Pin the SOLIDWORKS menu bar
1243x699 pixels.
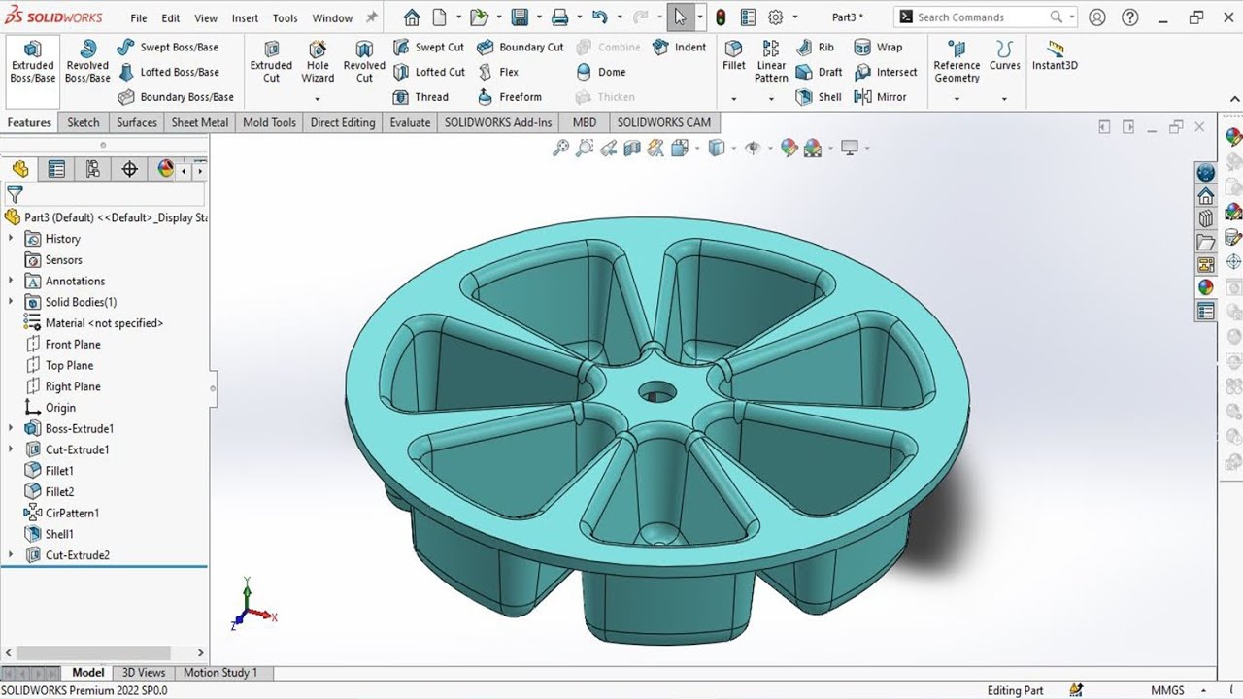click(371, 17)
